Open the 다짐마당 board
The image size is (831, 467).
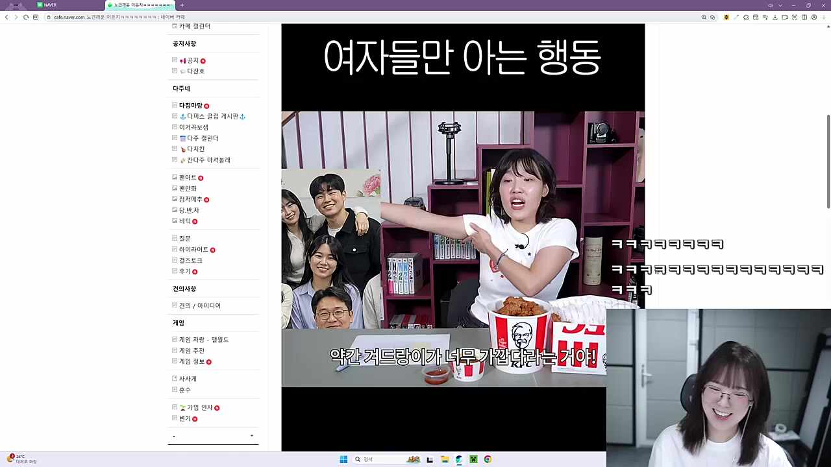pyautogui.click(x=191, y=105)
